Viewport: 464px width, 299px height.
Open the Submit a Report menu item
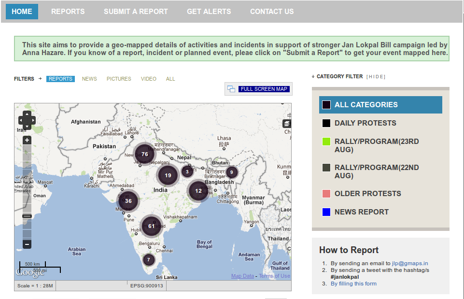(136, 12)
